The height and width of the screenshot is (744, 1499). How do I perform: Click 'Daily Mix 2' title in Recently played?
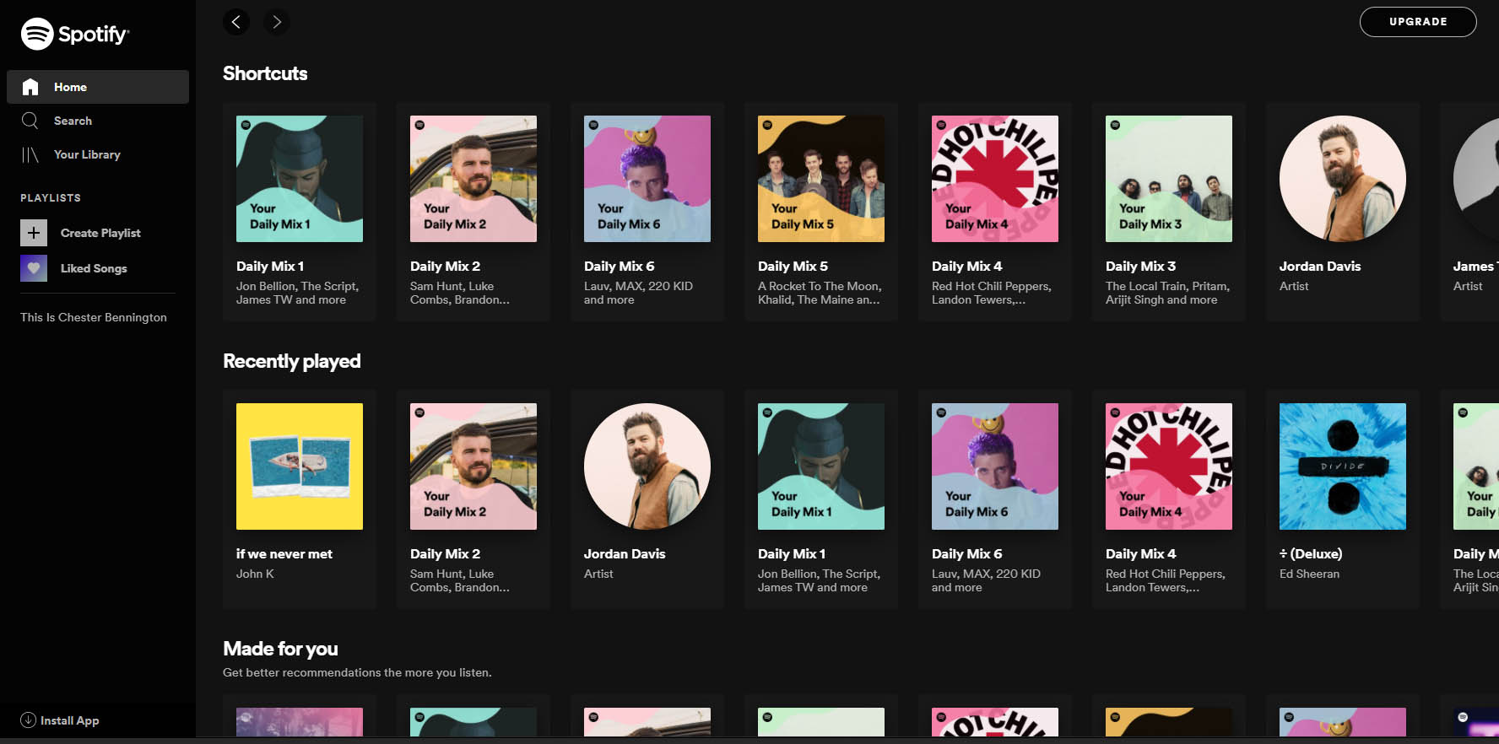[x=445, y=553]
